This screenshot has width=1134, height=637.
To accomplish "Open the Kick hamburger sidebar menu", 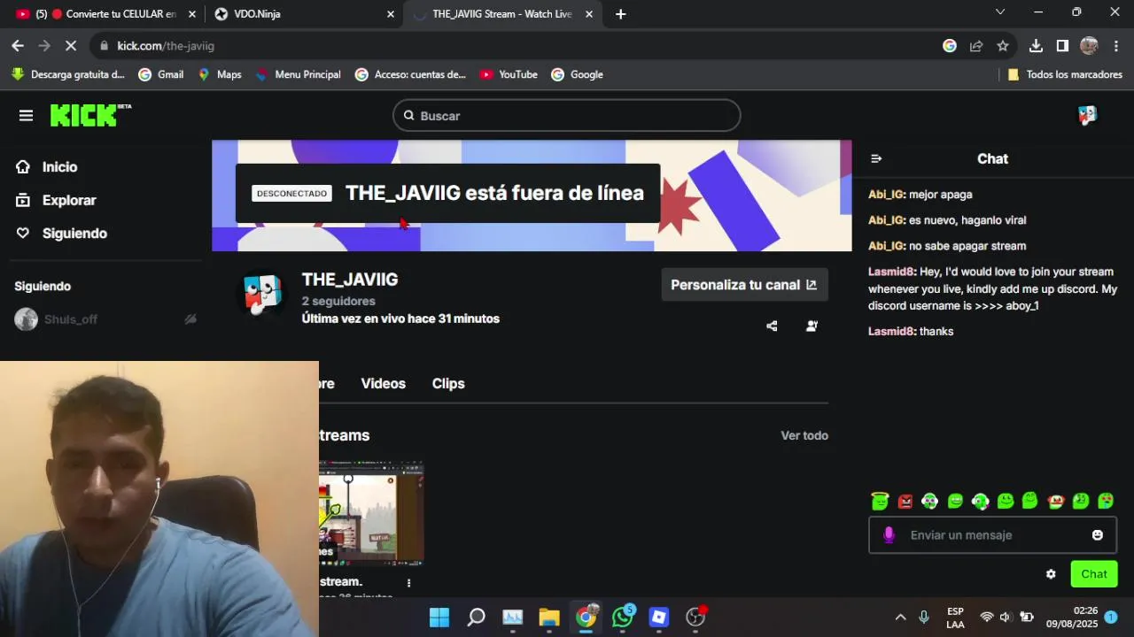I will (x=26, y=116).
